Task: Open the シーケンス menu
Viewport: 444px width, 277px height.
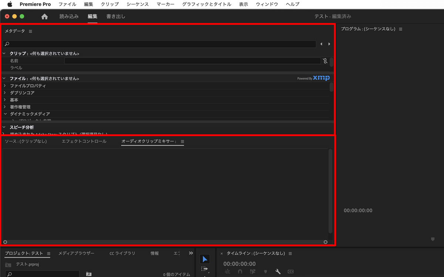Action: [x=138, y=4]
